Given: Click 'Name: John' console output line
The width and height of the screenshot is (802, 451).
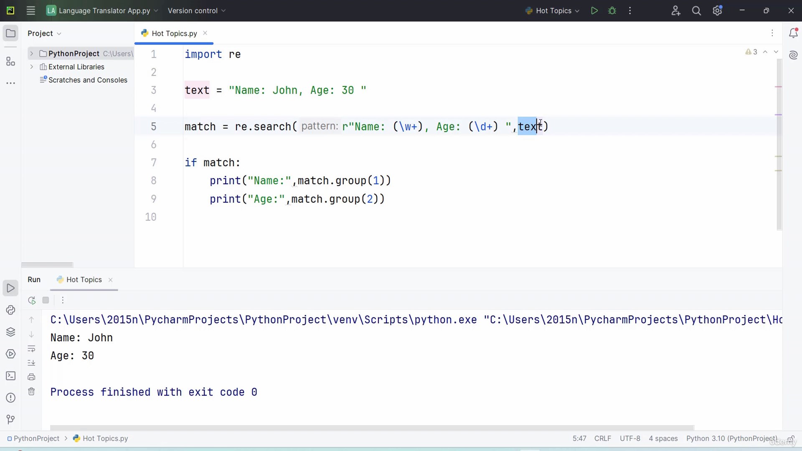Looking at the screenshot, I should point(81,338).
